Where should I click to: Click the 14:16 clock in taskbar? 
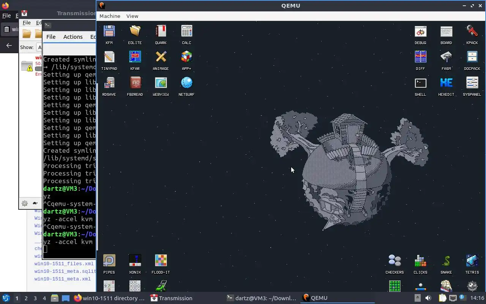[477, 298]
